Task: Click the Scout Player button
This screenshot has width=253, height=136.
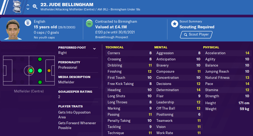Action: click(196, 34)
